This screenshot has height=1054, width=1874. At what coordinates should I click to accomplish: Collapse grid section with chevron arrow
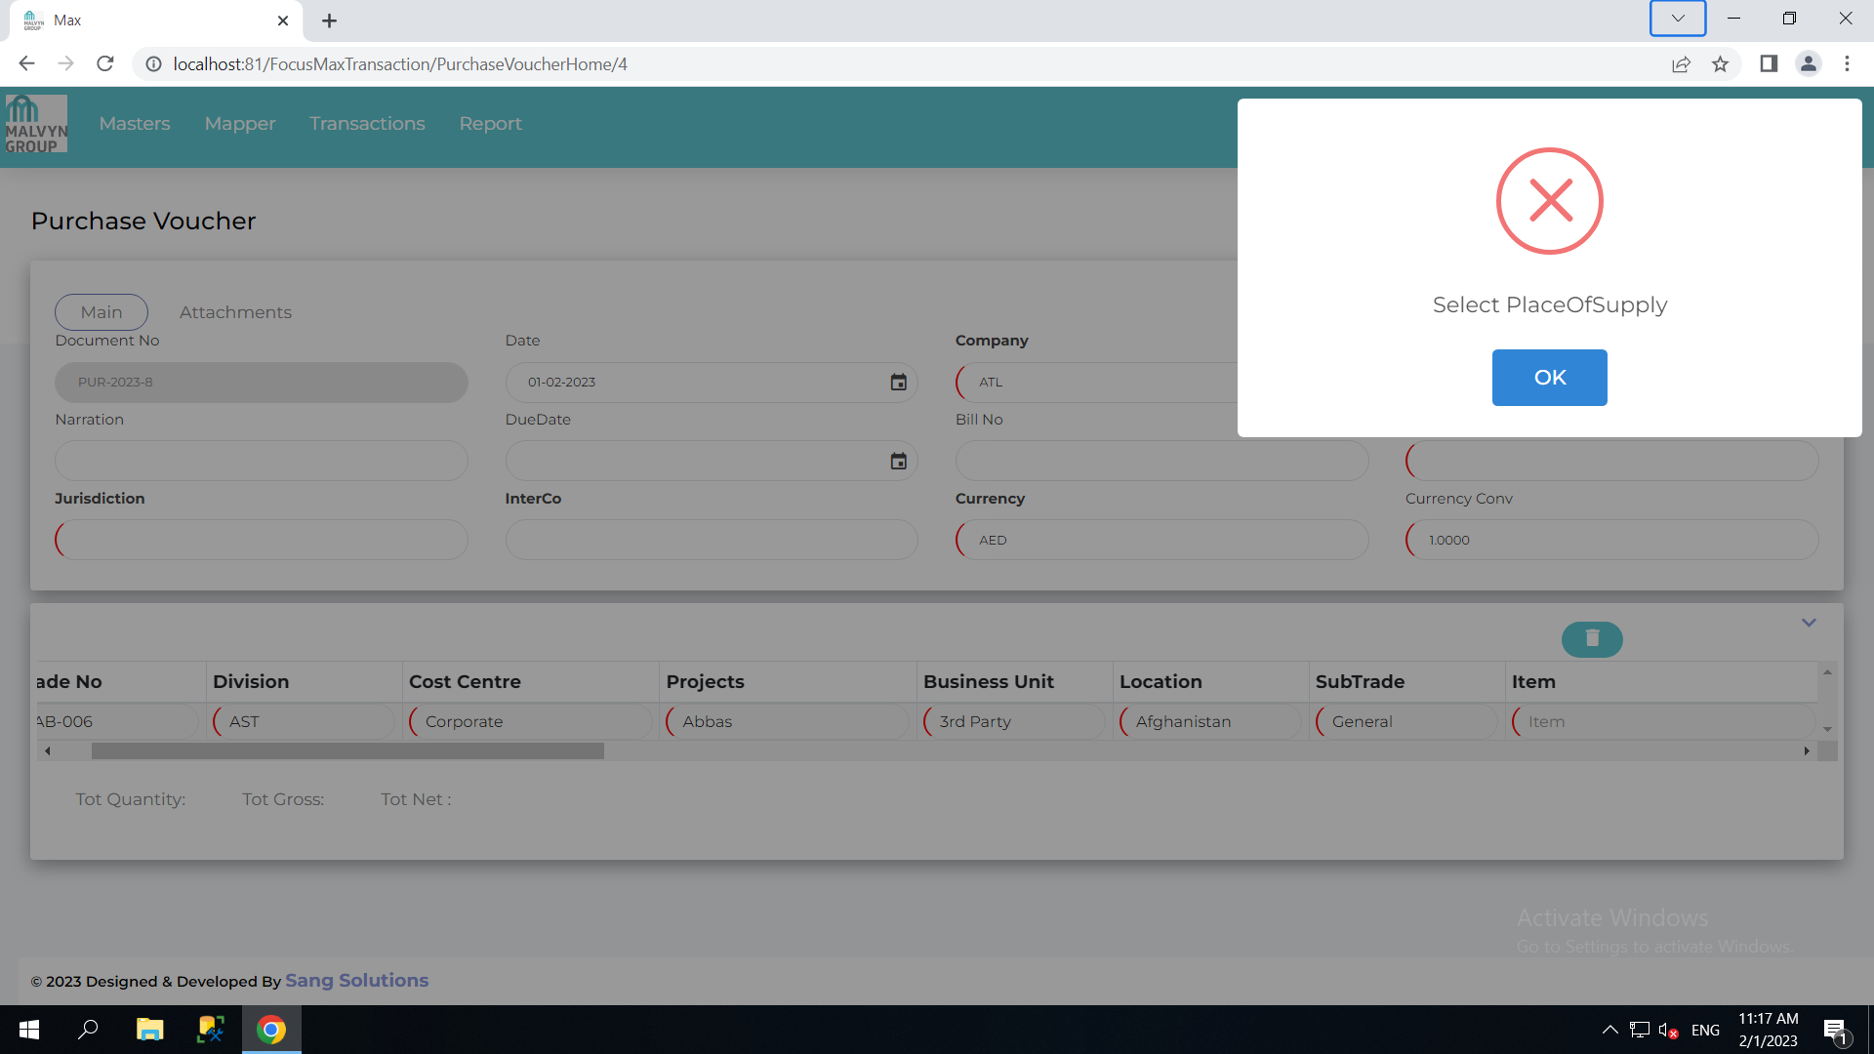point(1808,623)
